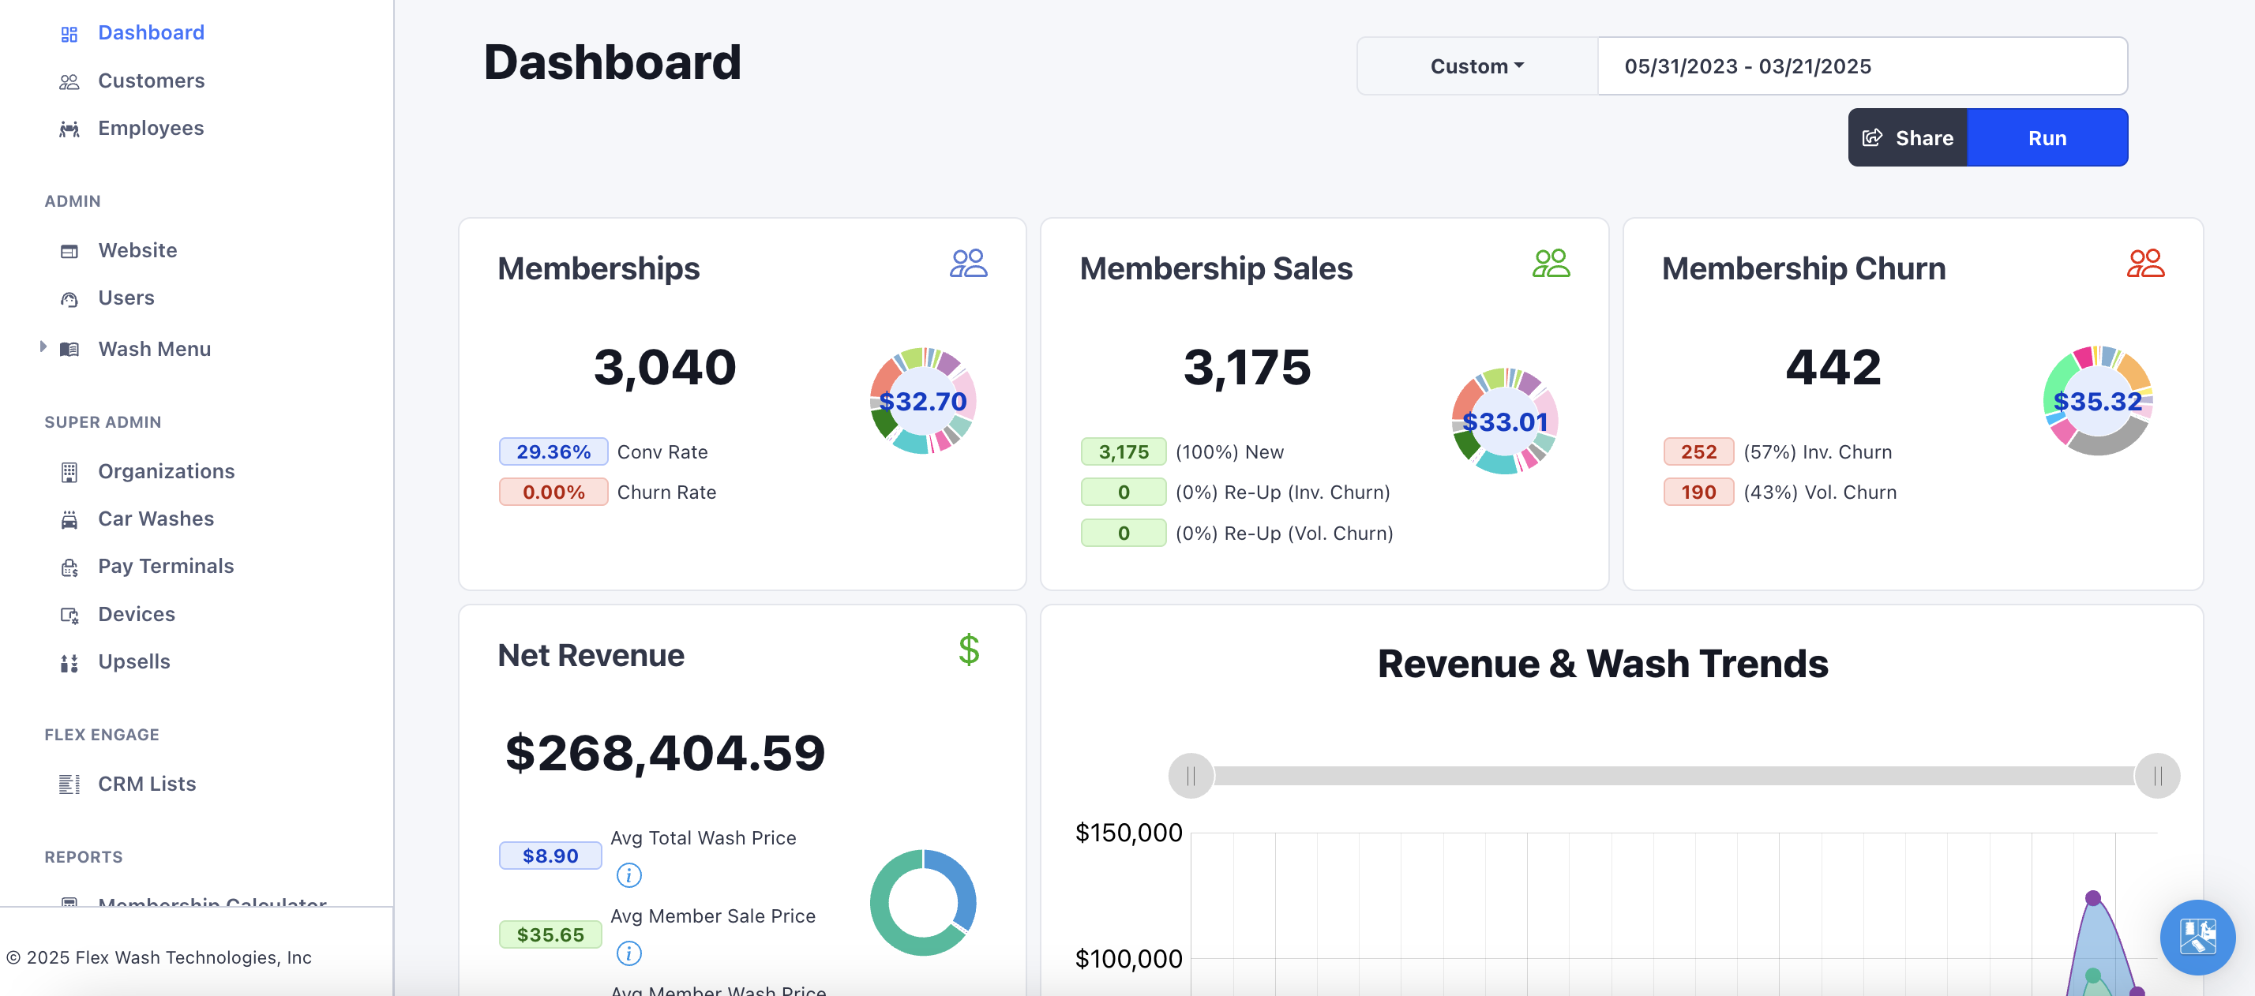The height and width of the screenshot is (996, 2255).
Task: Click the green dollar icon on Net Revenue
Action: tap(969, 651)
